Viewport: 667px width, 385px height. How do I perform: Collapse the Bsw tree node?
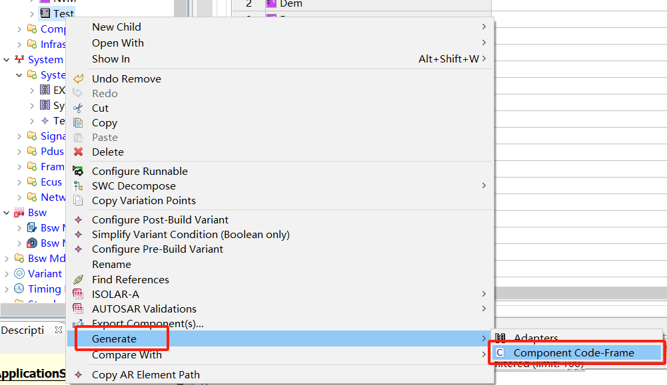coord(7,213)
